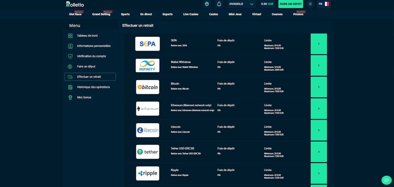This screenshot has width=394, height=187.
Task: Click the MiFinity wallet logo thumbnail
Action: 147,65
